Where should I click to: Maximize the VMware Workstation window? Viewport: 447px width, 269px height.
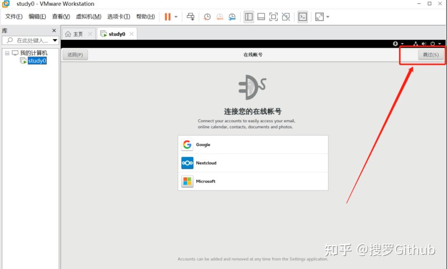(x=429, y=4)
